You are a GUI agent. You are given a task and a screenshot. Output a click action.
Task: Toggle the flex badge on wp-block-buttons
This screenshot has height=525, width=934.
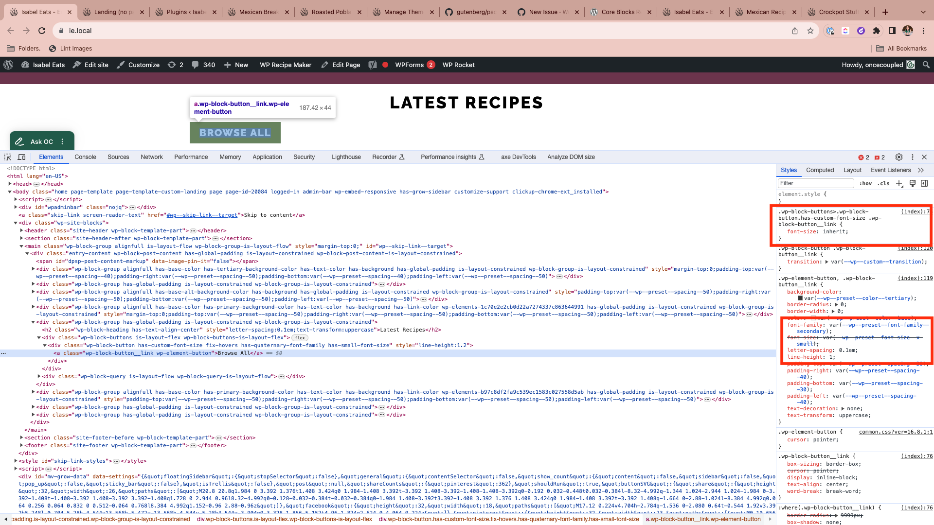299,337
